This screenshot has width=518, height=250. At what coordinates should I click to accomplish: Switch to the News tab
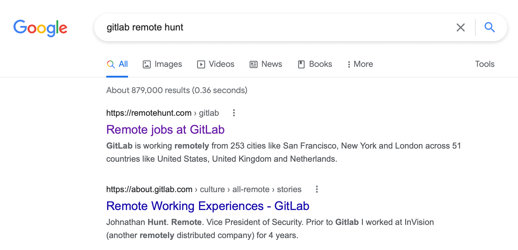click(266, 64)
